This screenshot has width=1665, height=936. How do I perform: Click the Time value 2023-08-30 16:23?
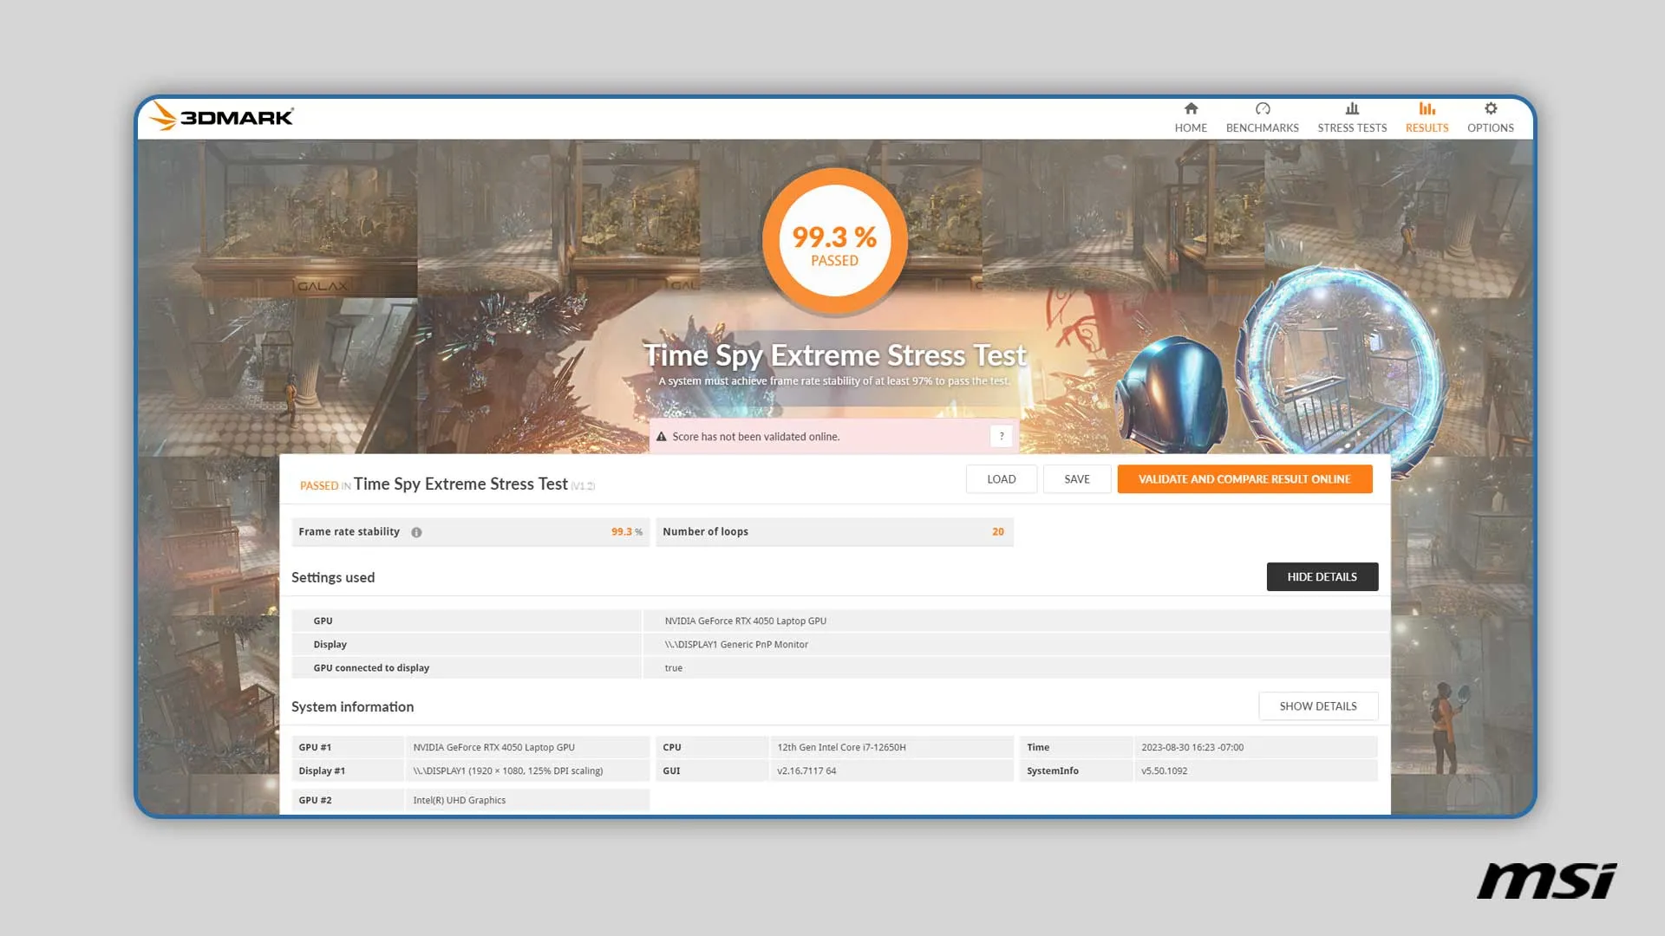pos(1192,747)
